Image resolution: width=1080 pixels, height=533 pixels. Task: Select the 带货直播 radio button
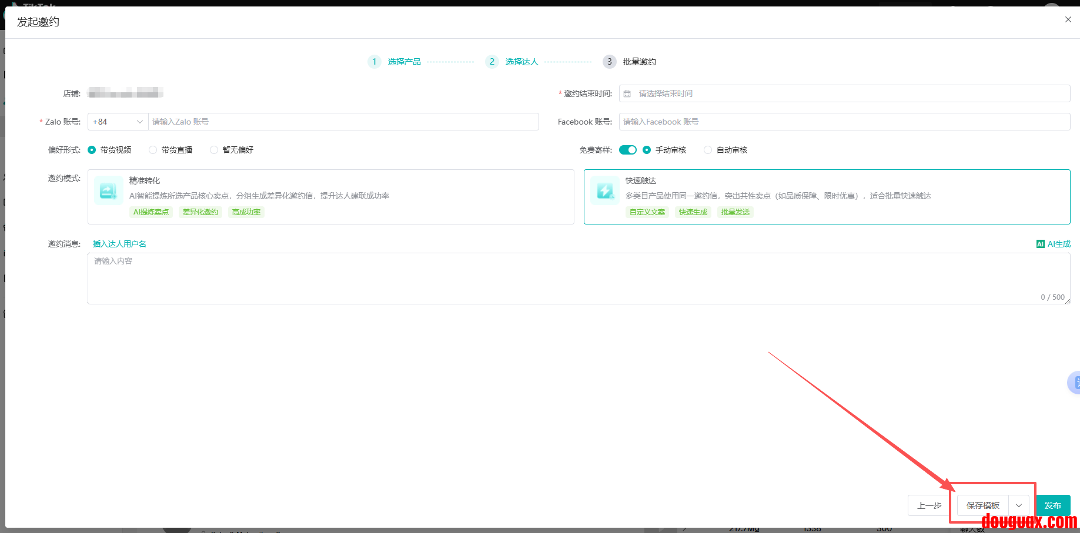click(x=153, y=150)
